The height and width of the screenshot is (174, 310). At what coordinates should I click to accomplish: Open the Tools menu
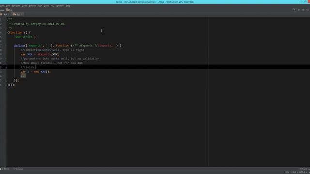pos(46,6)
